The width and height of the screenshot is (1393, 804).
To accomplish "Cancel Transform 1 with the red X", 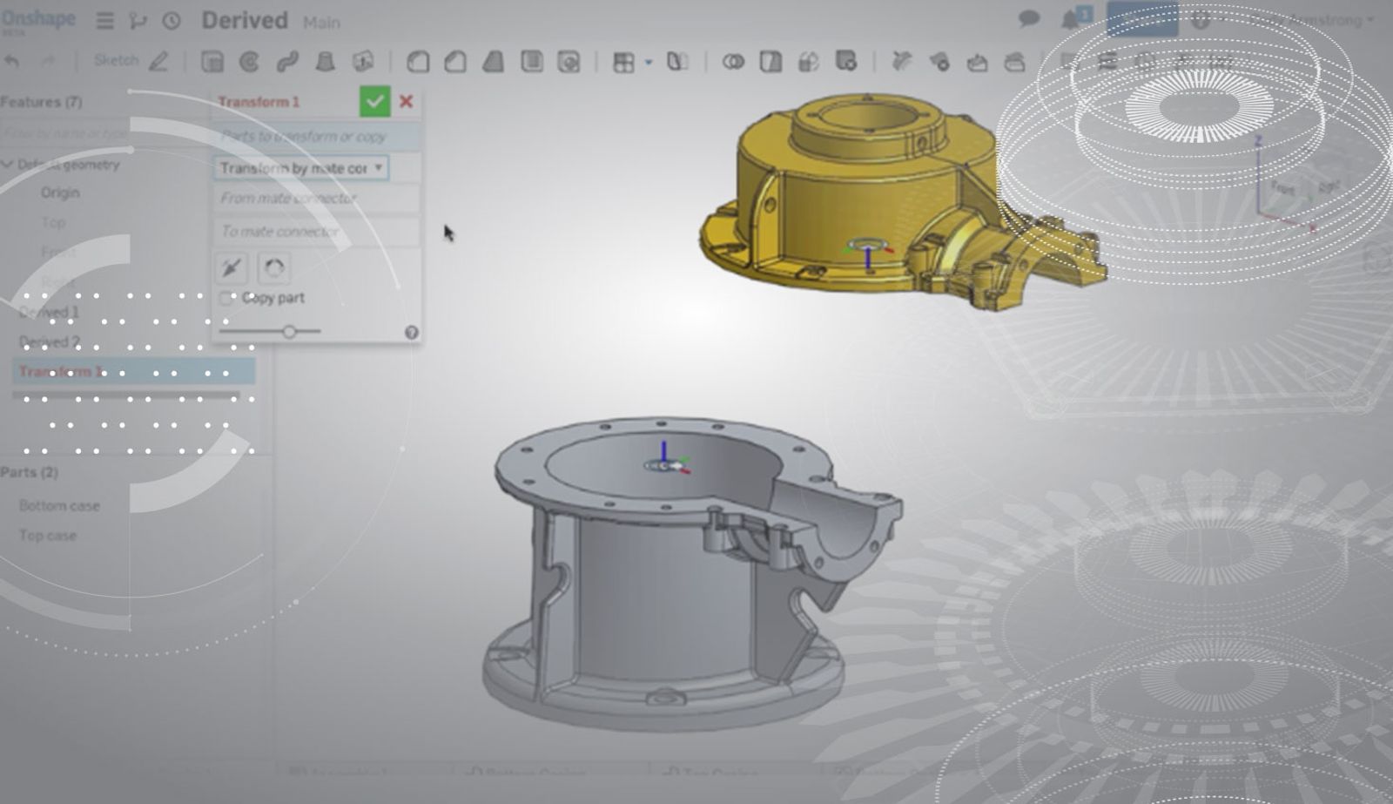I will pos(406,102).
